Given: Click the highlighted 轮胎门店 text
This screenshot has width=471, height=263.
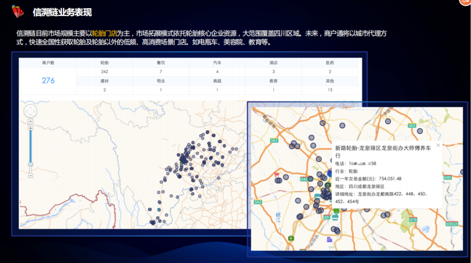Looking at the screenshot, I should click(x=105, y=33).
